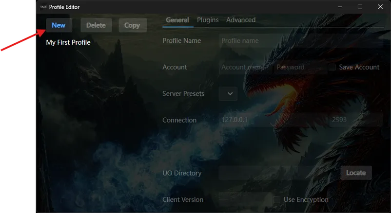Switch to the General tab
The image size is (391, 213).
tap(177, 20)
